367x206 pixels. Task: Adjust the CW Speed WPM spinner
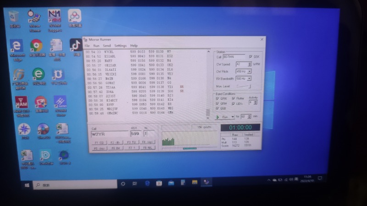click(x=250, y=64)
